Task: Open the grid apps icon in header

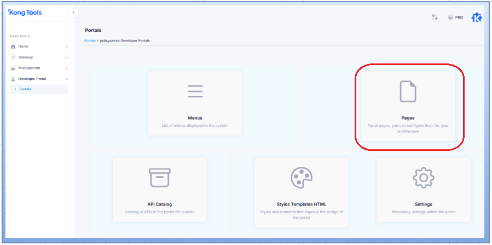Action: pyautogui.click(x=435, y=17)
